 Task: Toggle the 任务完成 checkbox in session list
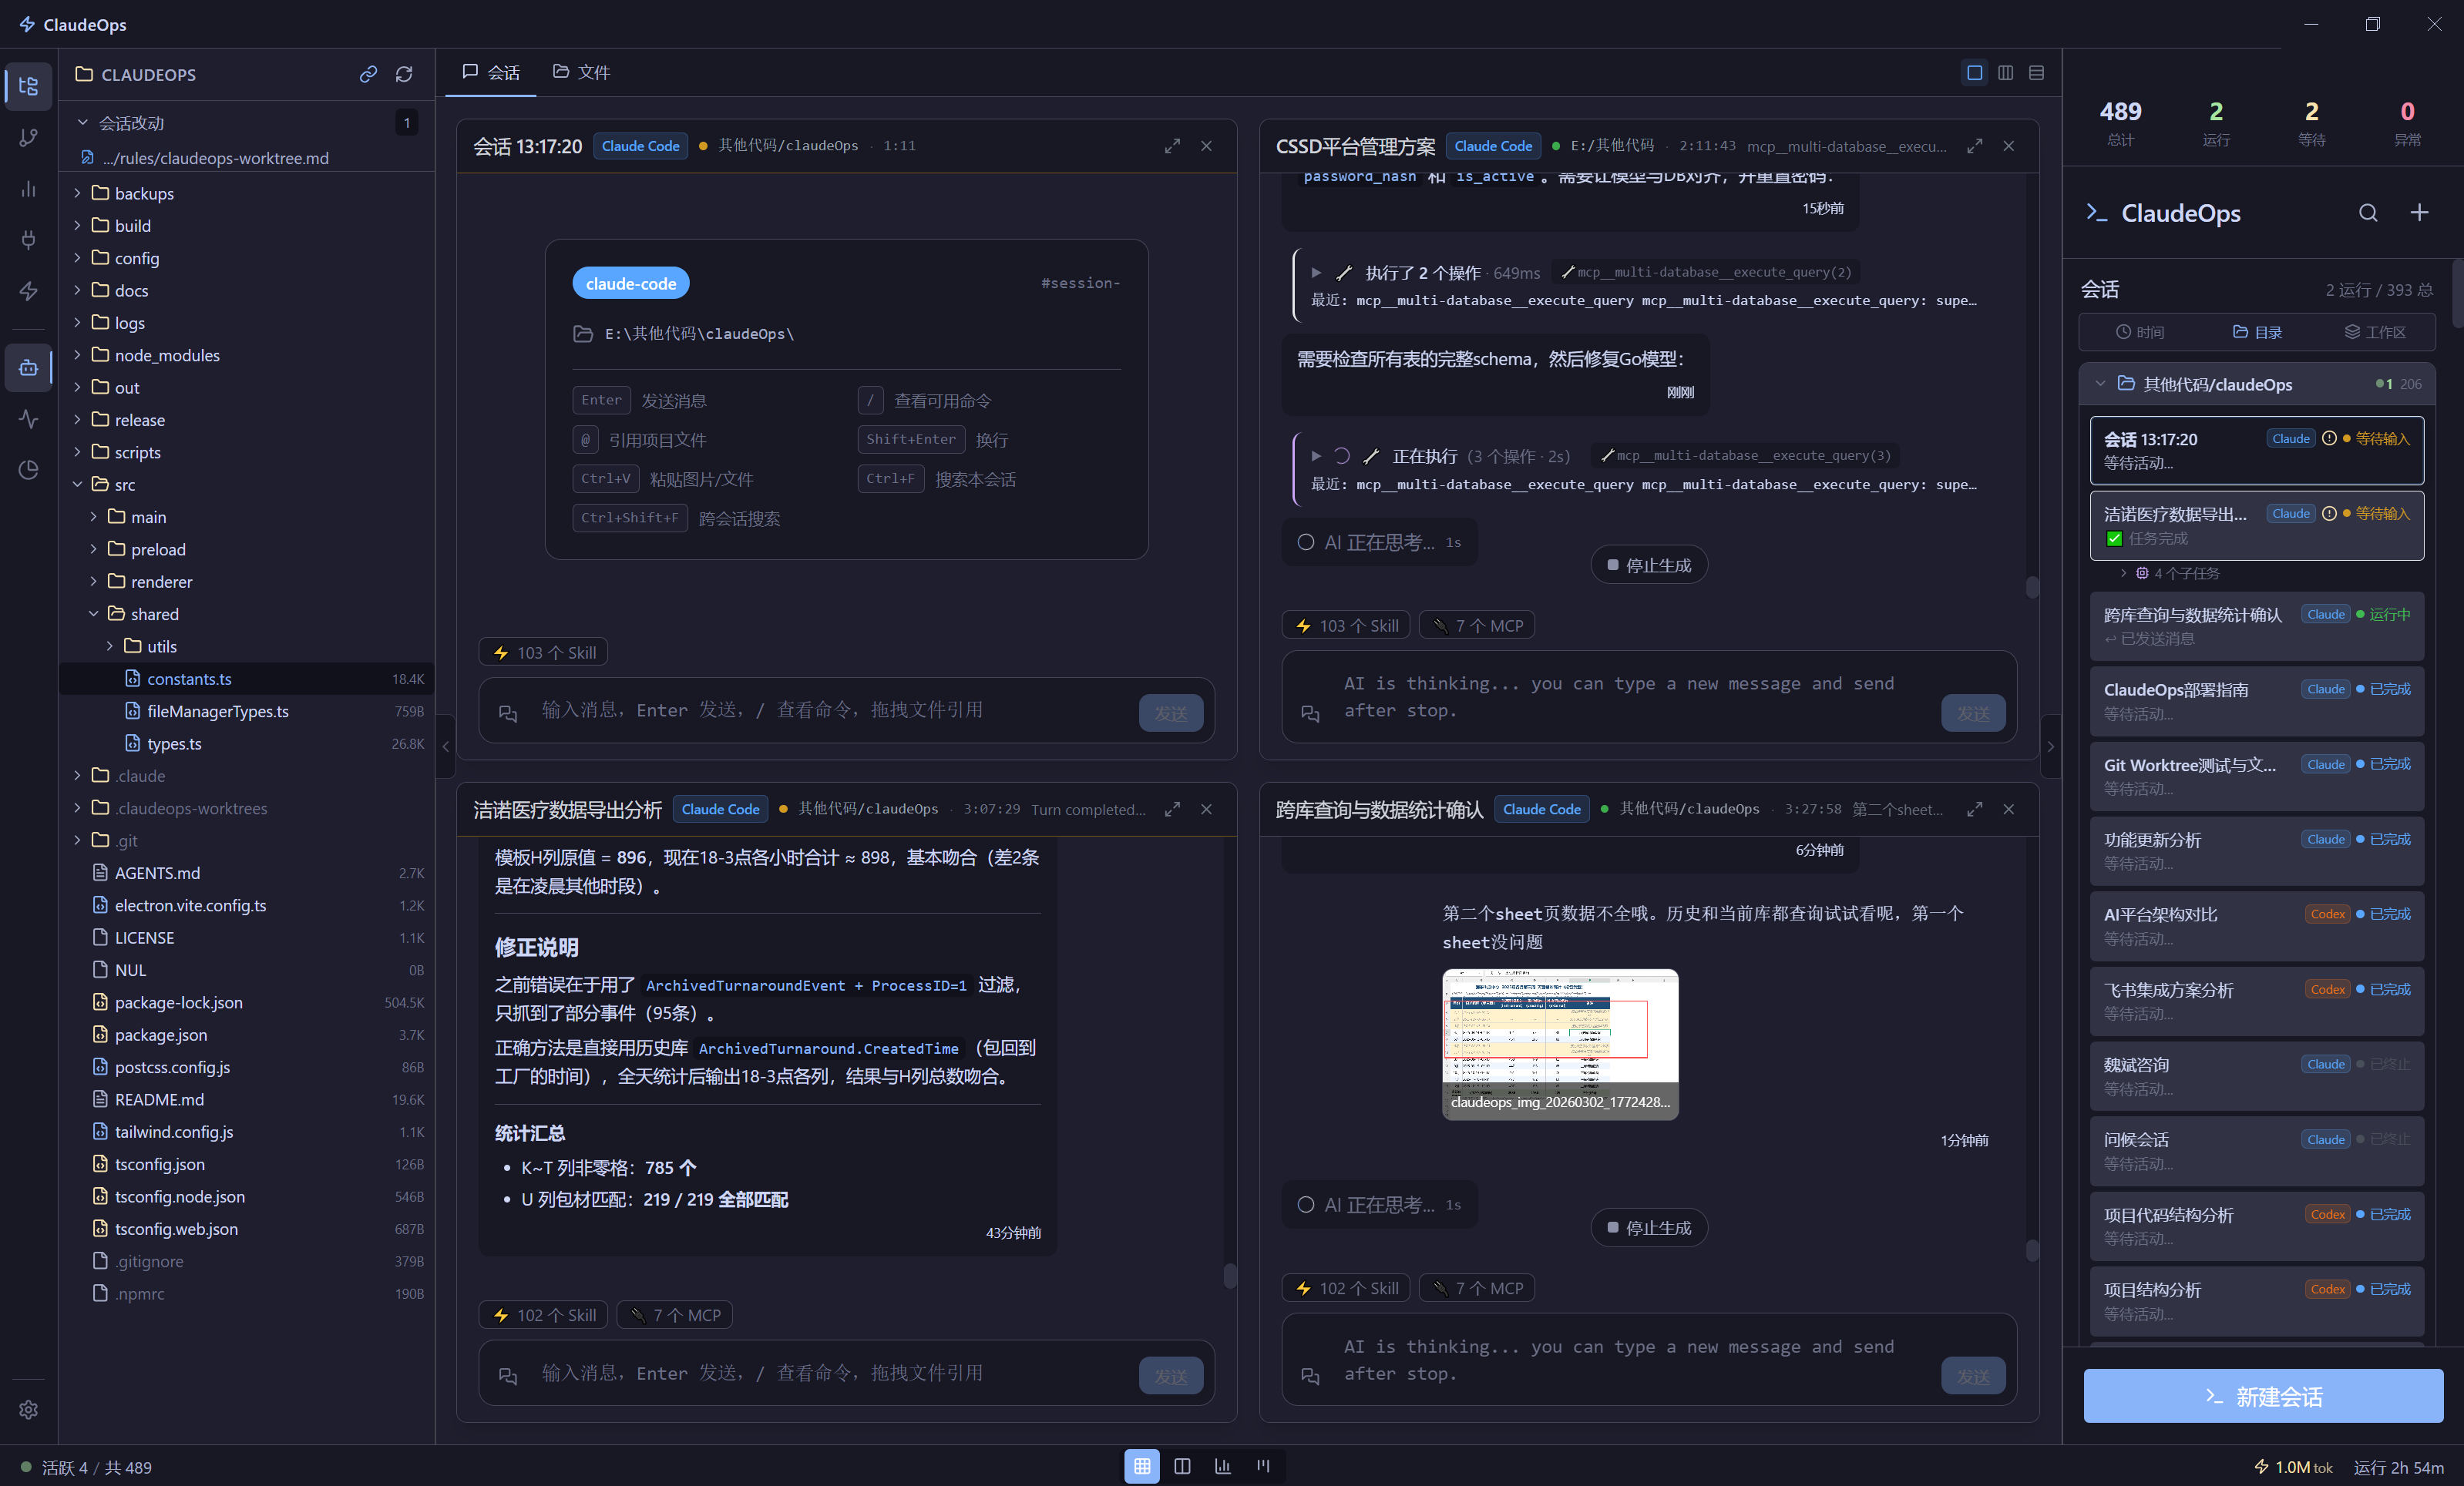(2114, 538)
